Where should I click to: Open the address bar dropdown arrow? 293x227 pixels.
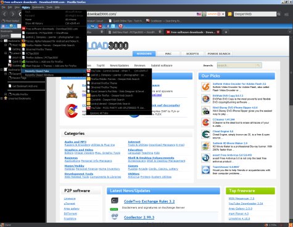tap(223, 14)
